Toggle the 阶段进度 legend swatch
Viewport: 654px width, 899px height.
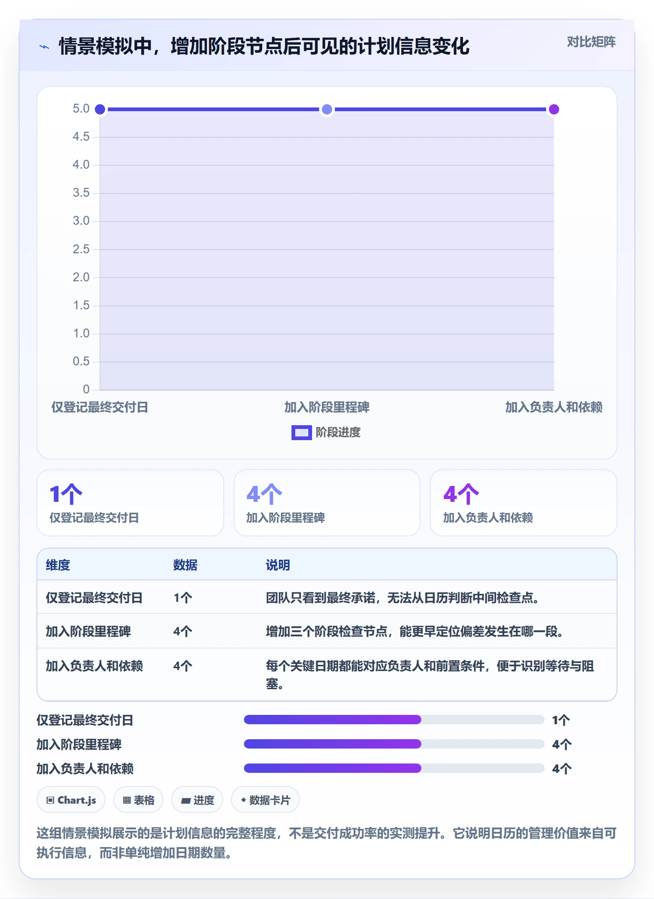pyautogui.click(x=301, y=433)
